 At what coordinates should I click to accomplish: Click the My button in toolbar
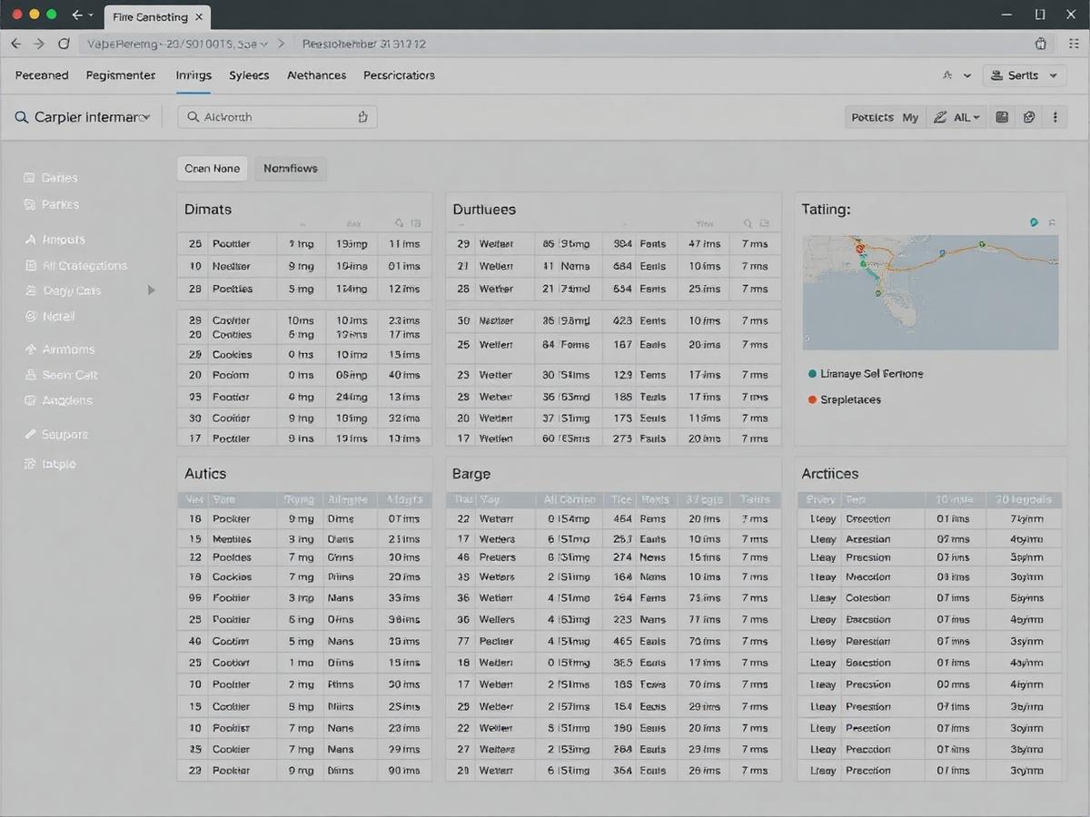[x=910, y=117]
